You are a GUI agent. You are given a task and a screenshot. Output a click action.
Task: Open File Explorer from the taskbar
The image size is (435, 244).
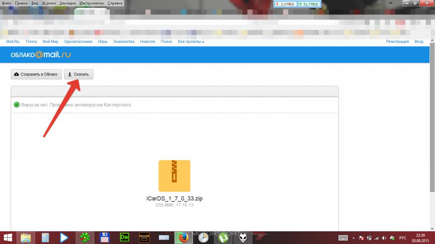[x=26, y=238]
